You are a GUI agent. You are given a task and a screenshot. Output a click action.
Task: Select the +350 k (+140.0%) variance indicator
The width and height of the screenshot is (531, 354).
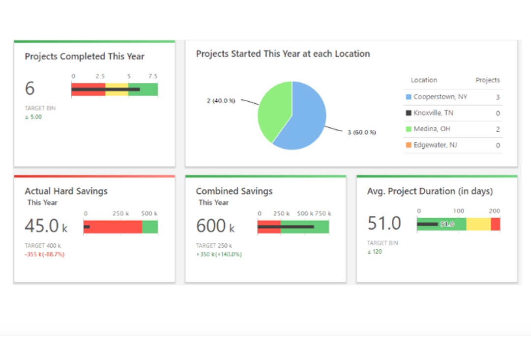tap(219, 254)
